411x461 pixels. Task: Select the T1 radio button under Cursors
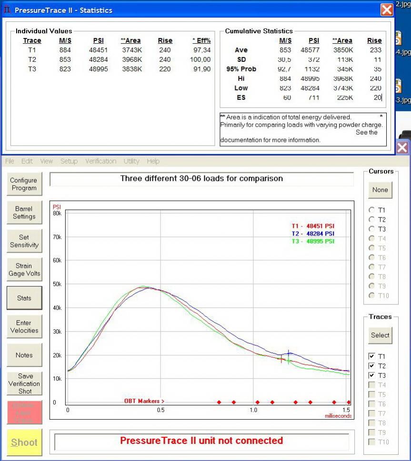coord(371,210)
